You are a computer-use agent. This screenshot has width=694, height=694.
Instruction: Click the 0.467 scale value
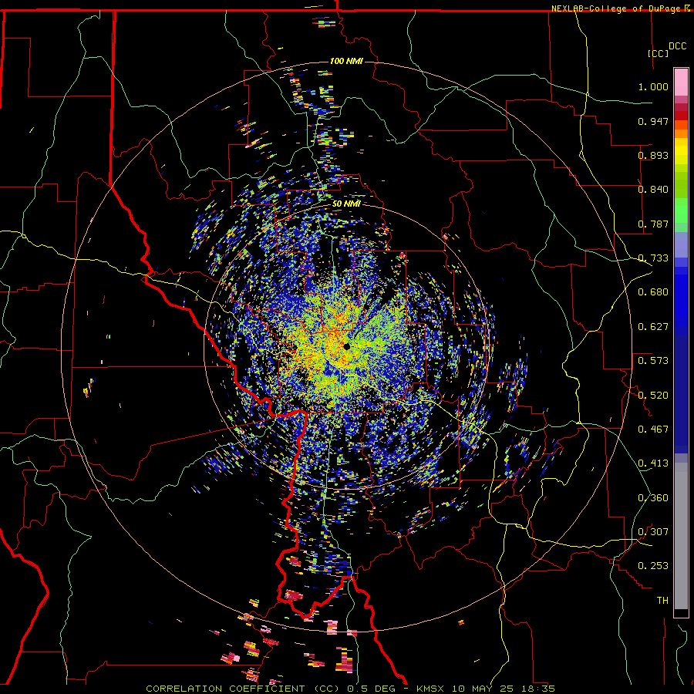[x=653, y=430]
